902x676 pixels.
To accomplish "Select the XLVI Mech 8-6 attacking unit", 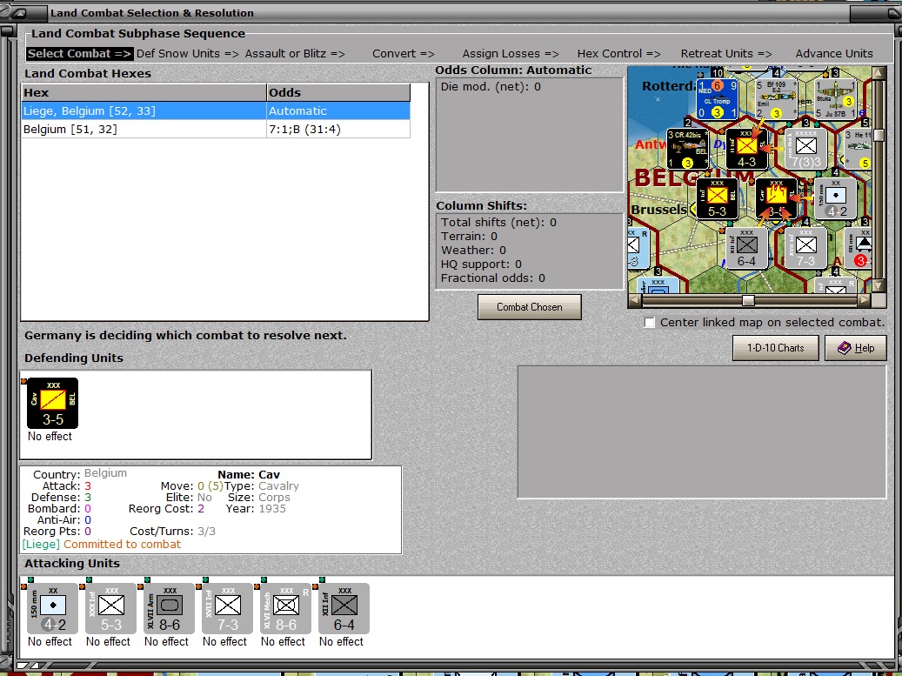I will (286, 608).
